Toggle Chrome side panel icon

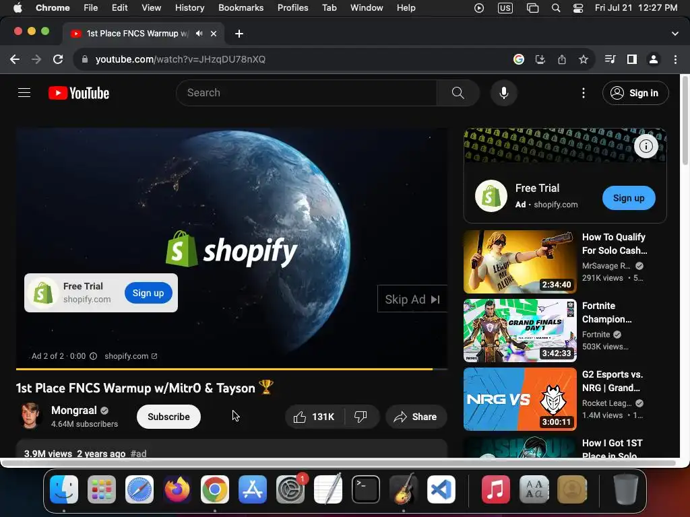pyautogui.click(x=632, y=59)
